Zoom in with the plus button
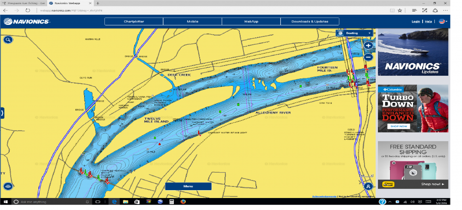This screenshot has height=210, width=462. pyautogui.click(x=368, y=46)
